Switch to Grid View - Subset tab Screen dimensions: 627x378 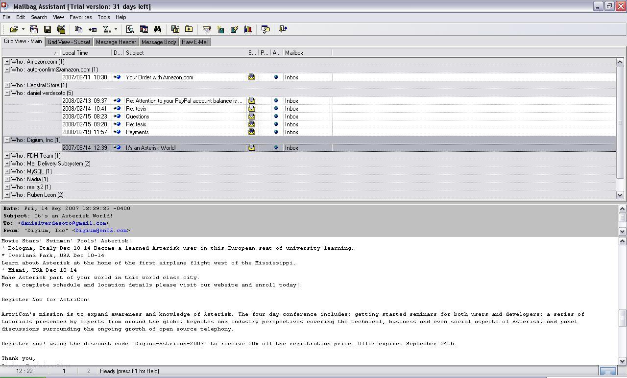point(69,42)
